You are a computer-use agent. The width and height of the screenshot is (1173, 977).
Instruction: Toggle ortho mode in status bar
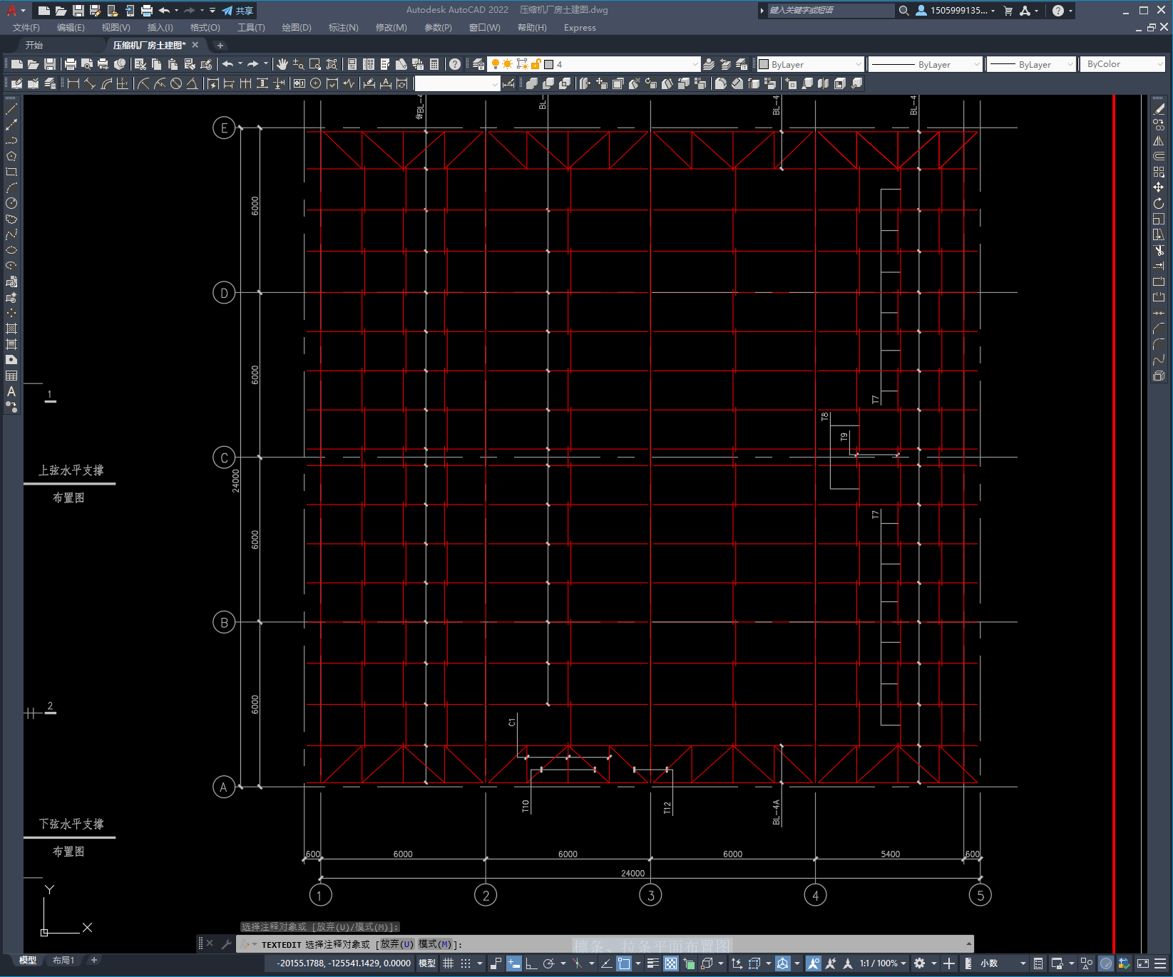[531, 963]
